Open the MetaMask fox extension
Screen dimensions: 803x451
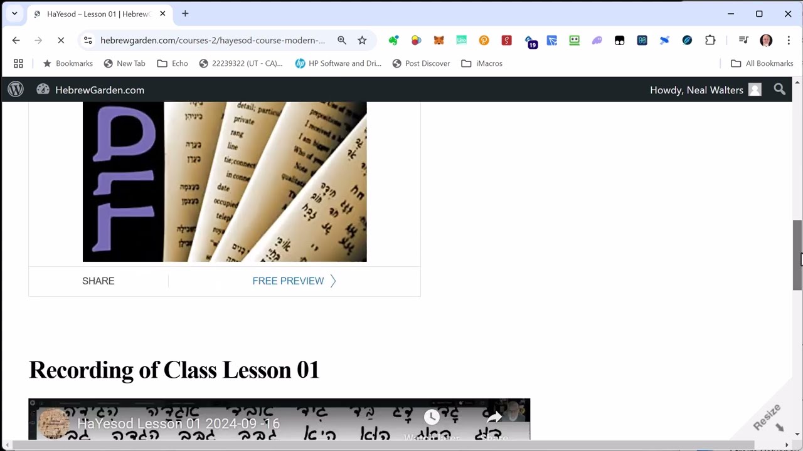pyautogui.click(x=439, y=40)
